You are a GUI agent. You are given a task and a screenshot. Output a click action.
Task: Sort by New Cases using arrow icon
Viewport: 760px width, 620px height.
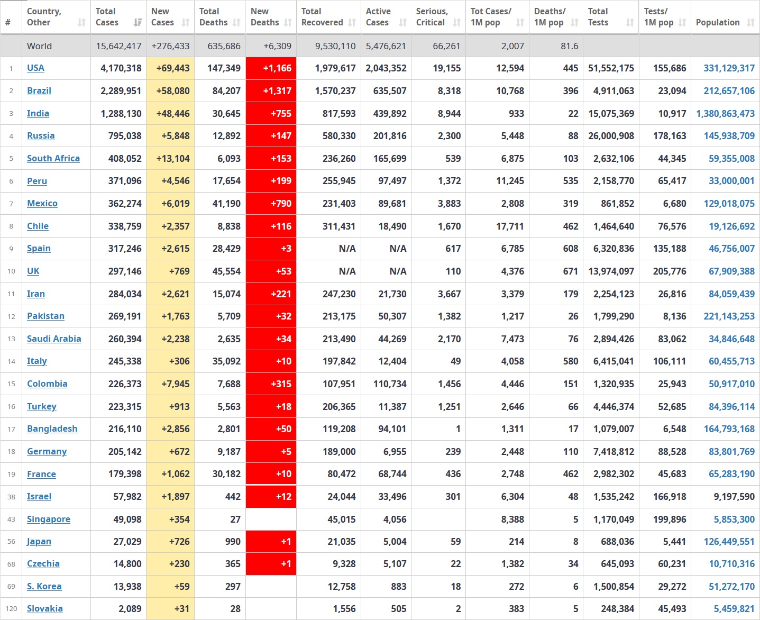pos(186,23)
